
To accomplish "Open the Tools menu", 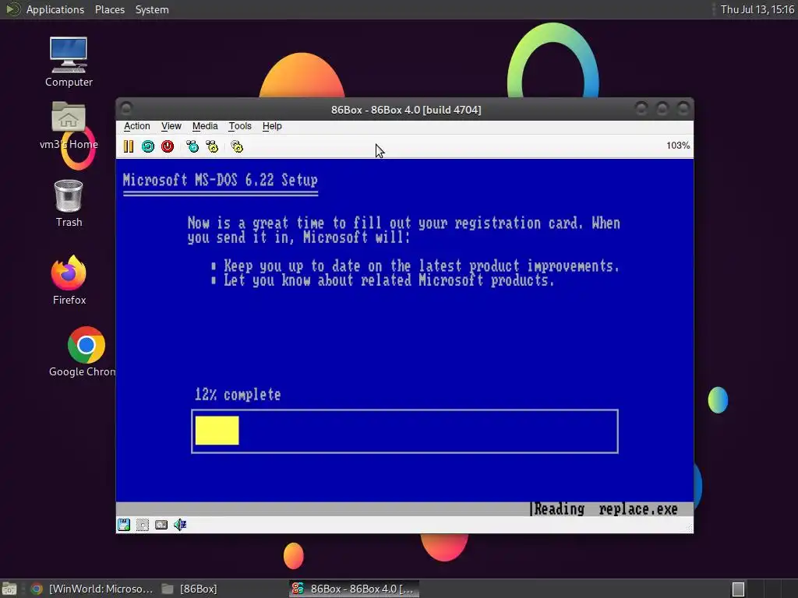I will (x=240, y=126).
